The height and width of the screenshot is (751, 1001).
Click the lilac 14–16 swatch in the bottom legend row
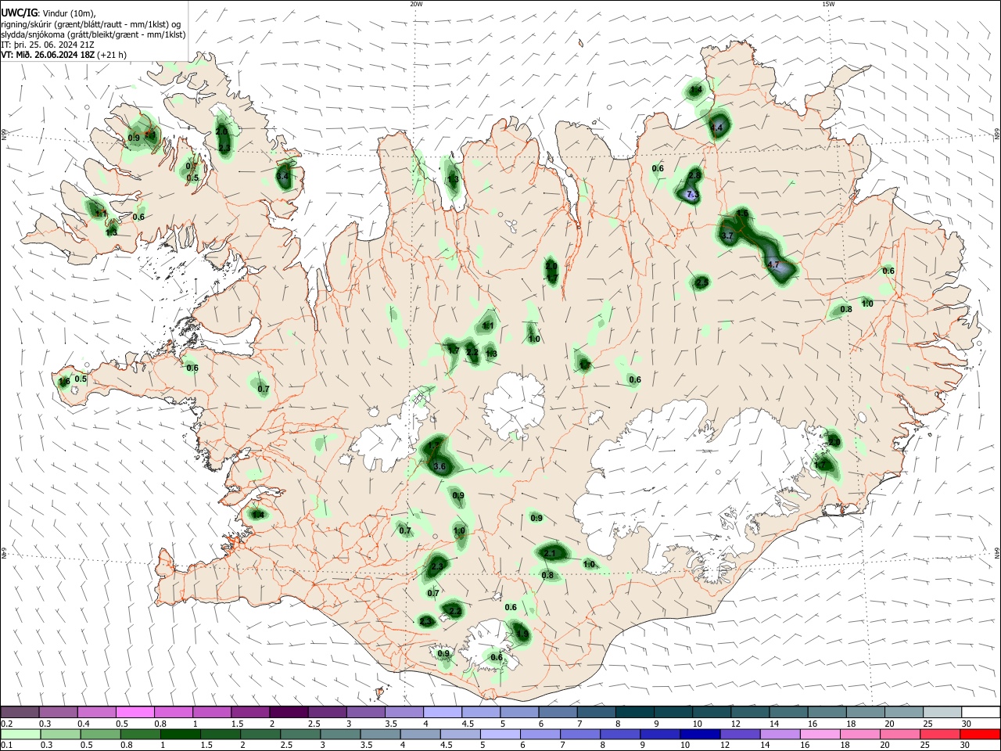pos(780,734)
